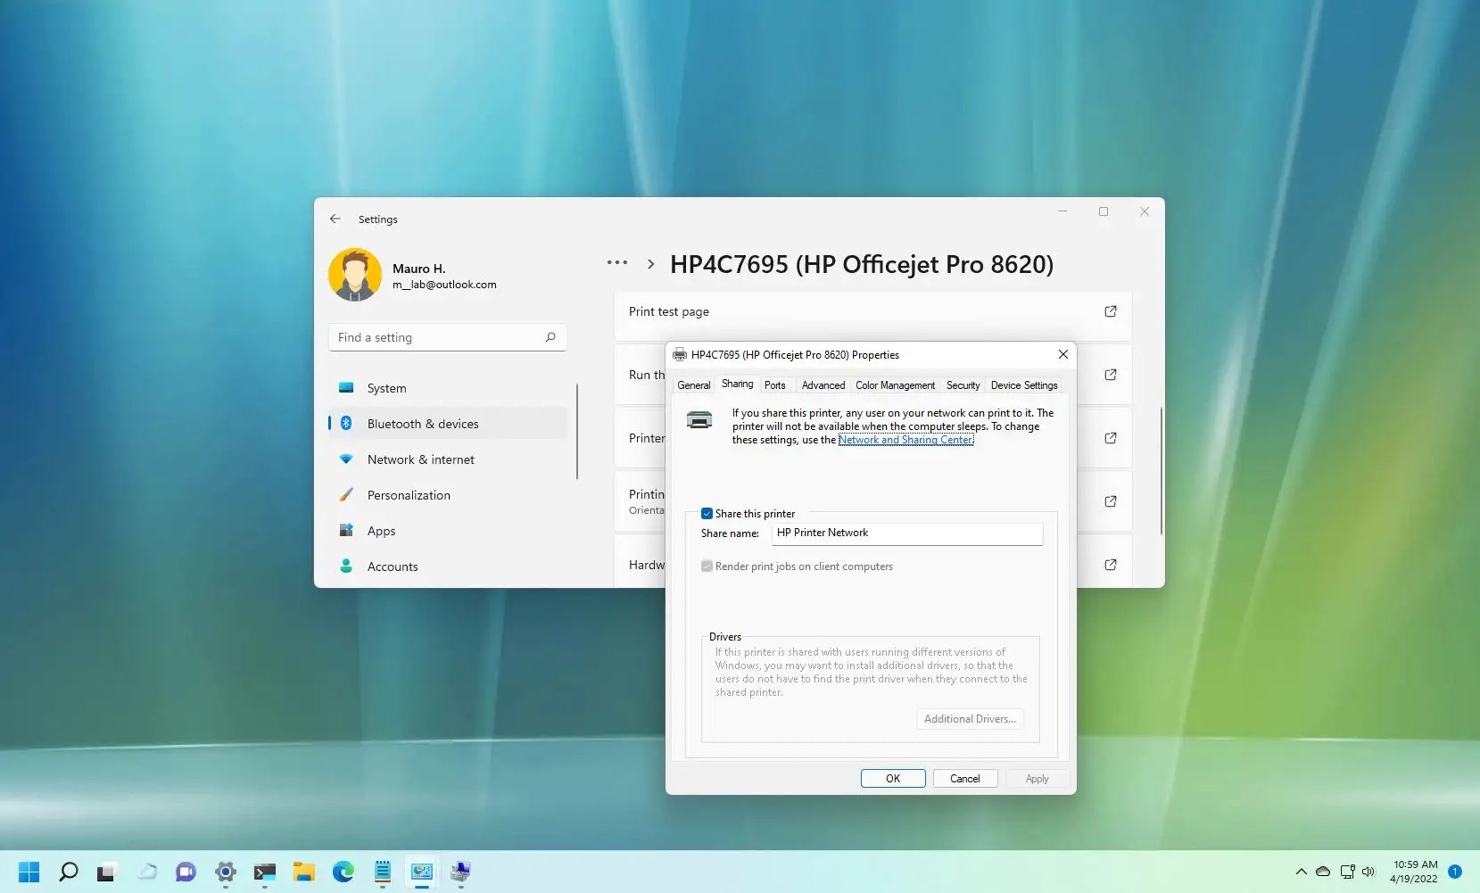
Task: Open Windows Terminal from the taskbar
Action: pos(265,872)
